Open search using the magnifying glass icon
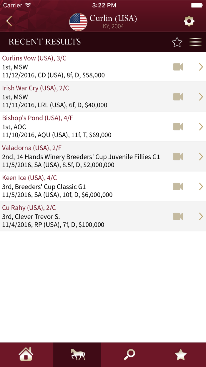The image size is (206, 367). coord(129,355)
